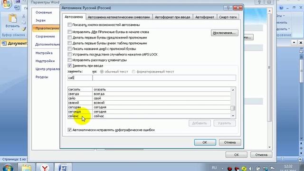Click the help icon of Параметры Word window
304x171 pixels.
[x=259, y=2]
